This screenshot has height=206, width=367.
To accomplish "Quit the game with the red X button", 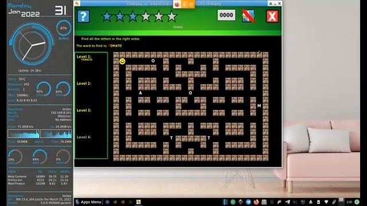I will click(x=272, y=17).
